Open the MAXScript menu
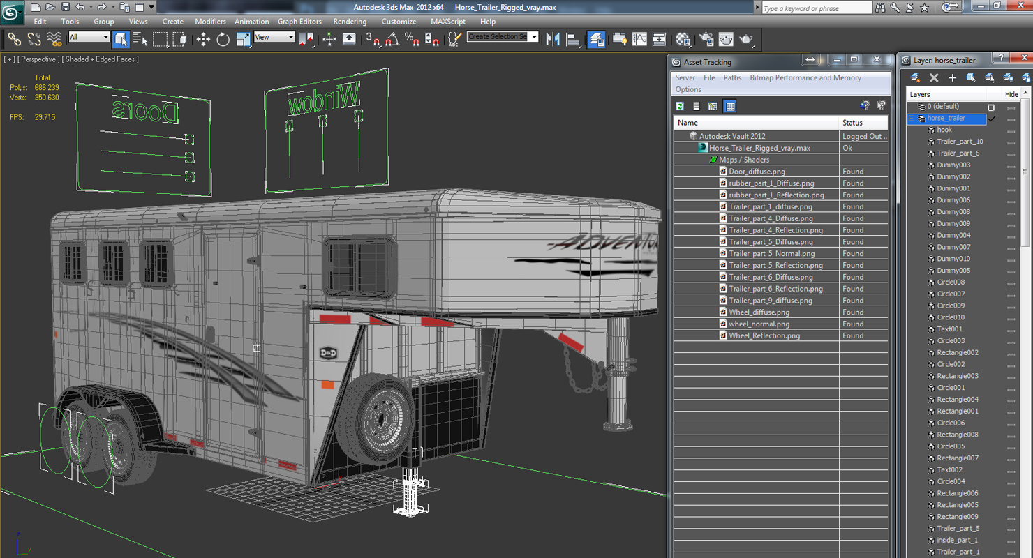Image resolution: width=1033 pixels, height=558 pixels. (448, 22)
